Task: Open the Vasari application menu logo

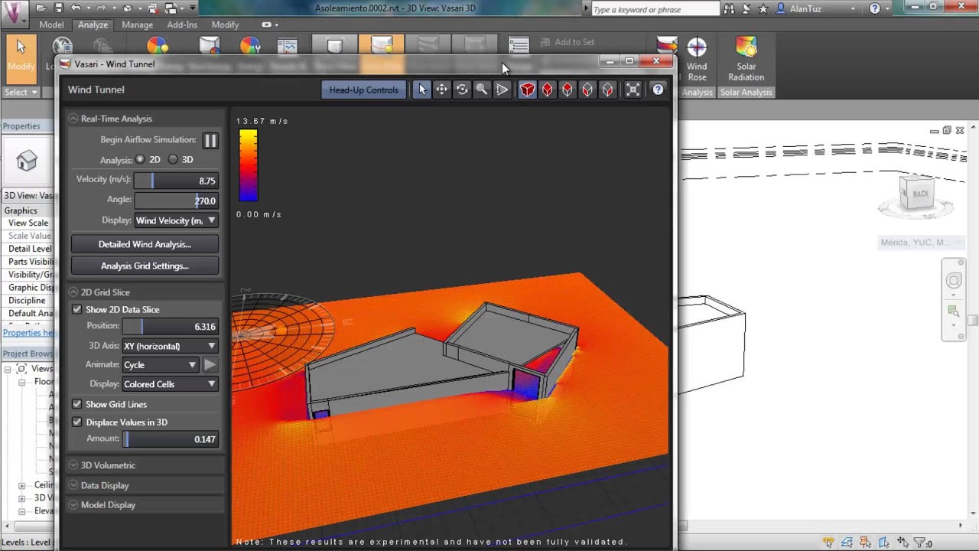Action: pyautogui.click(x=15, y=12)
